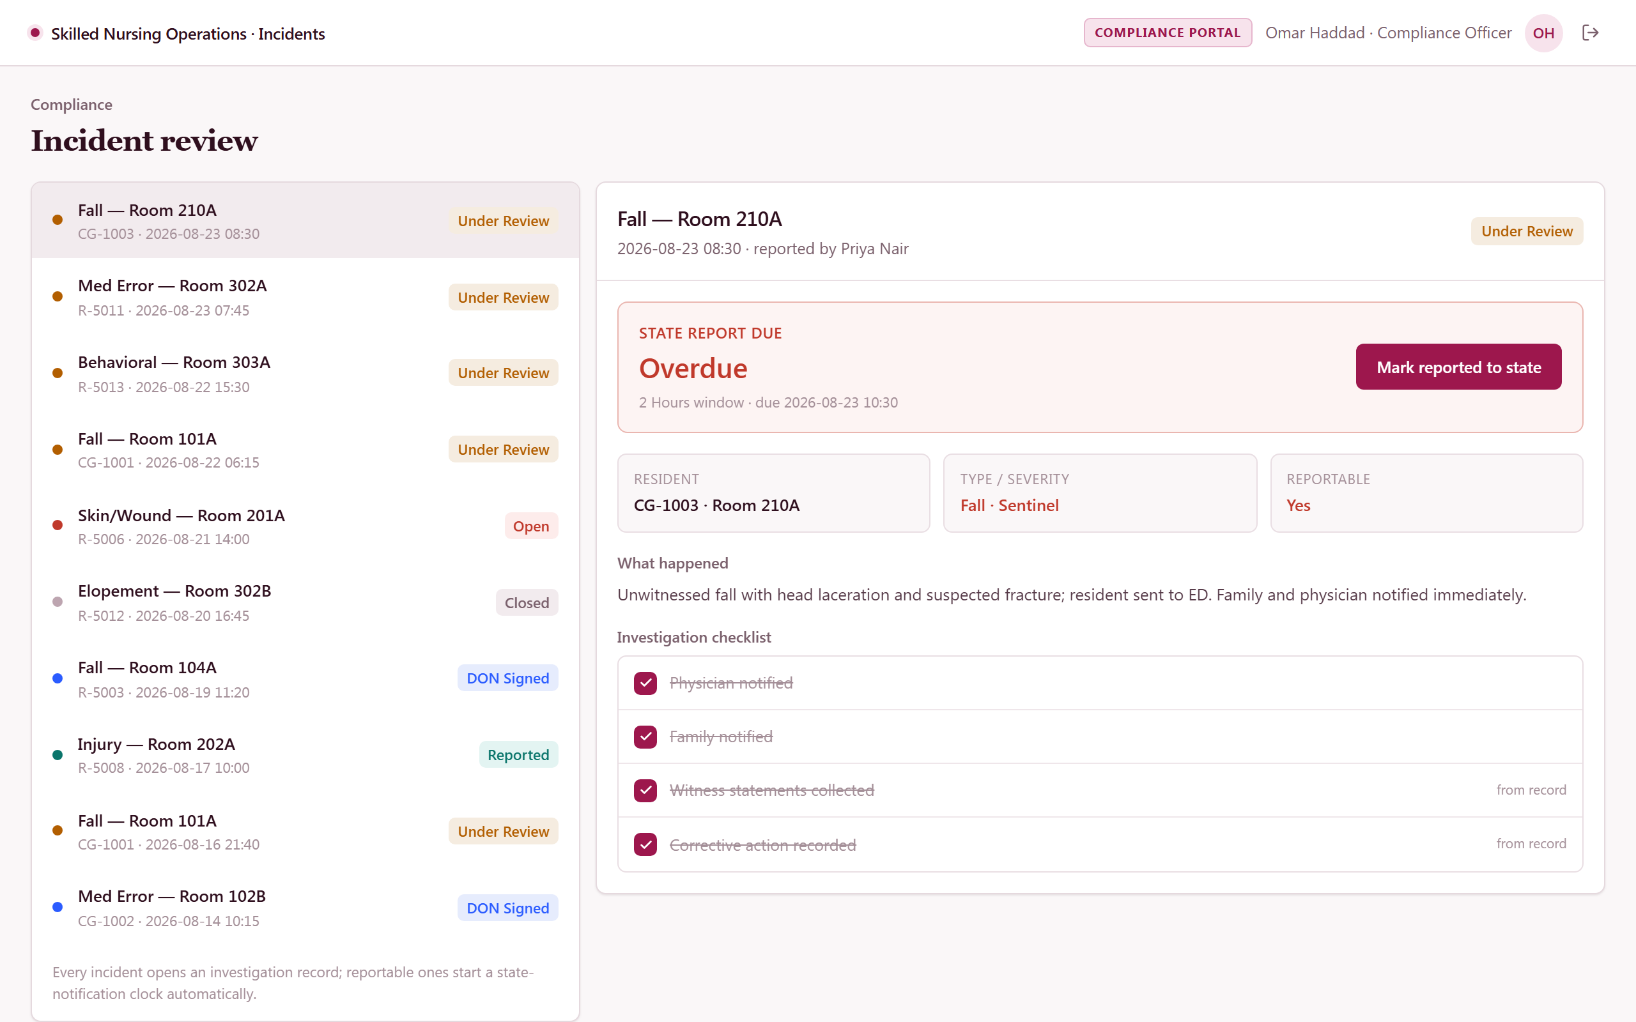The width and height of the screenshot is (1636, 1022).
Task: Click the gray status dot for Elopement Room 302B
Action: point(58,602)
